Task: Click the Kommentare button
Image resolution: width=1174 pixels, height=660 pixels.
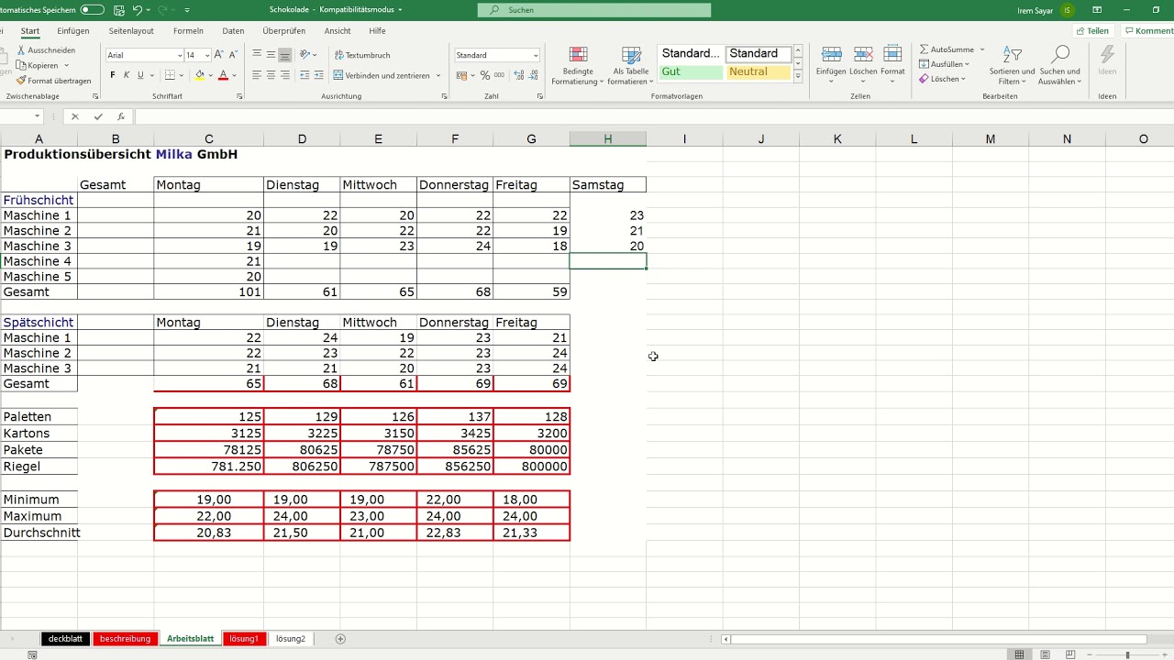Action: 1148,30
